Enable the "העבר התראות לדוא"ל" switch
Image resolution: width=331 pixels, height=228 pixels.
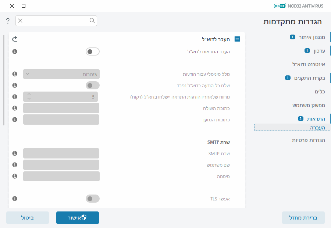[x=93, y=51]
